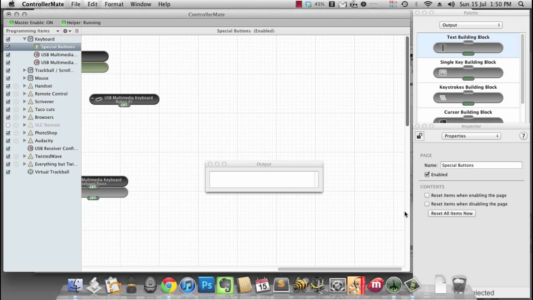Open the Wi-Fi status menu
This screenshot has width=533, height=300.
(428, 4)
